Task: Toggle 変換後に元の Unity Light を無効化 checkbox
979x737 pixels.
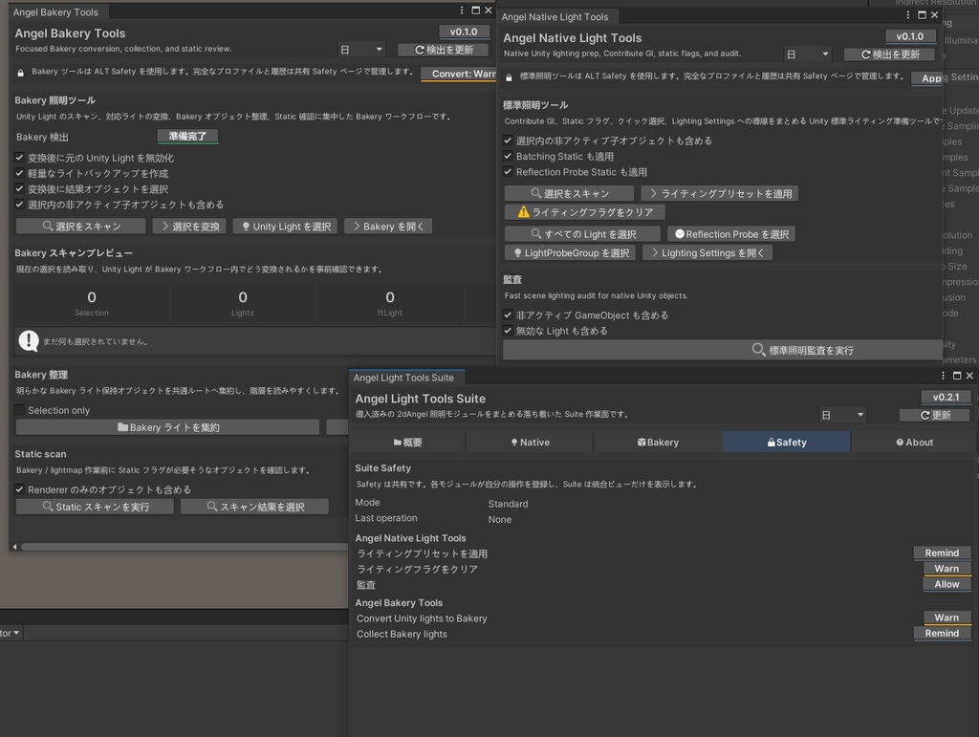Action: (x=19, y=158)
